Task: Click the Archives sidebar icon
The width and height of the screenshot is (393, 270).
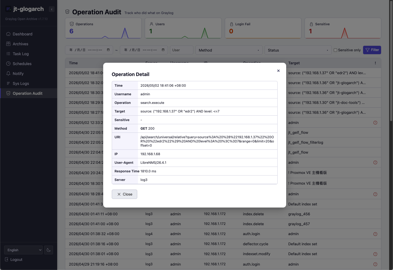Action: pos(8,44)
